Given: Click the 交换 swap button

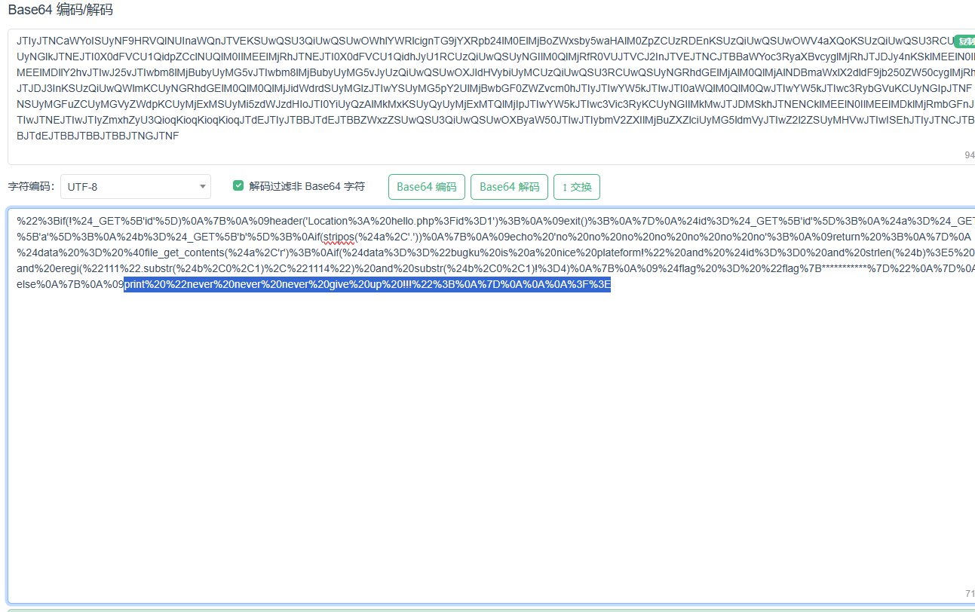Looking at the screenshot, I should [x=576, y=187].
